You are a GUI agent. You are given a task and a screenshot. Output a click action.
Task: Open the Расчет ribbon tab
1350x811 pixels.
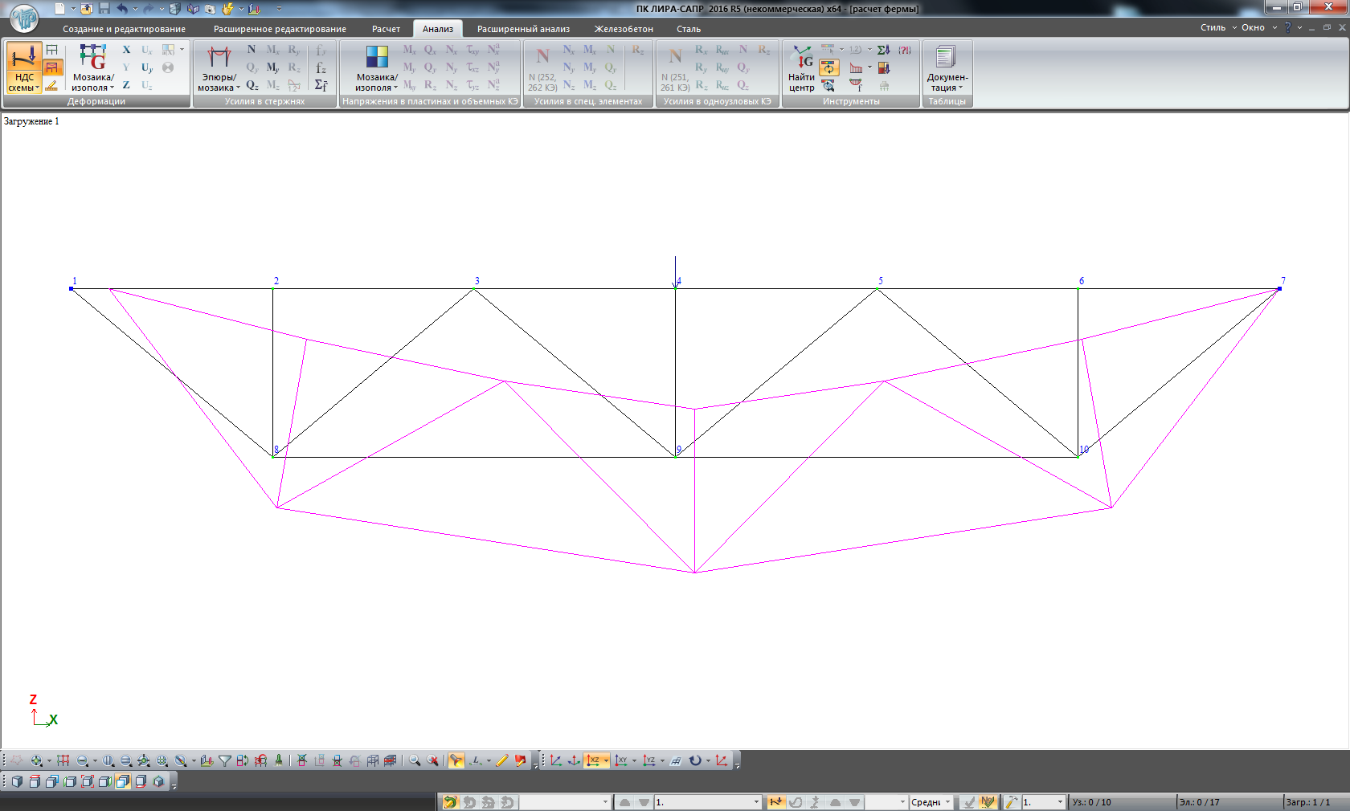point(386,29)
